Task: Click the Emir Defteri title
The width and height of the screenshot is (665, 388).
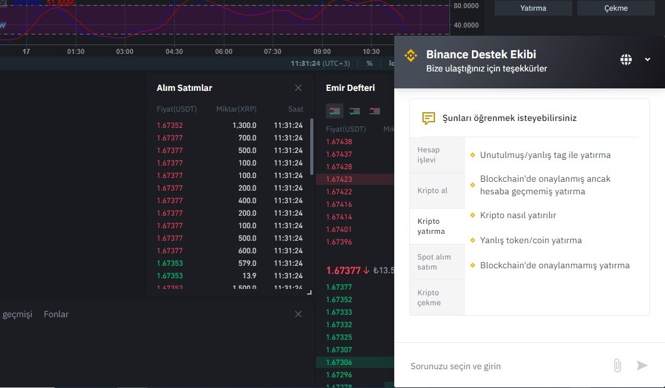Action: click(350, 88)
